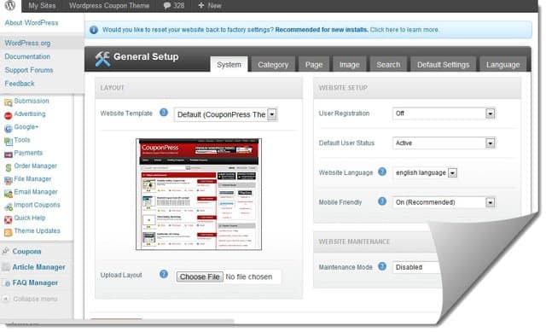The image size is (546, 332).
Task: Switch to the System tab
Action: pyautogui.click(x=229, y=65)
